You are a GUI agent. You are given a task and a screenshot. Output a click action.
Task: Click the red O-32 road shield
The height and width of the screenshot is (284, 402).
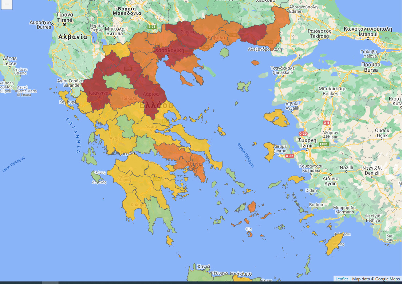[289, 156]
